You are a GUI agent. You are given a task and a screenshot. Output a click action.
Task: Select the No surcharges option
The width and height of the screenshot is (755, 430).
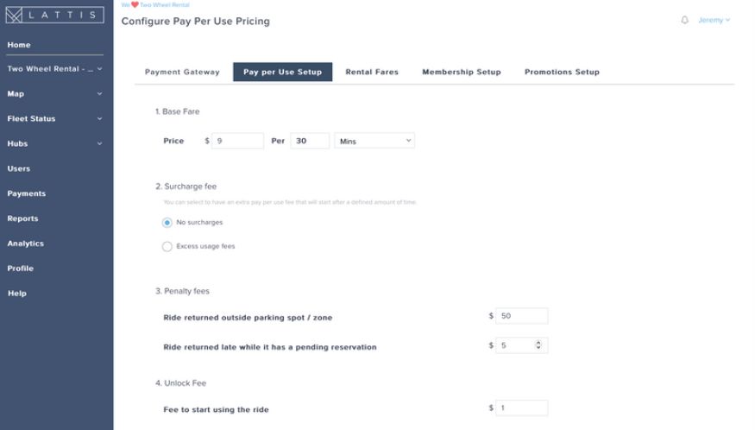(x=167, y=222)
